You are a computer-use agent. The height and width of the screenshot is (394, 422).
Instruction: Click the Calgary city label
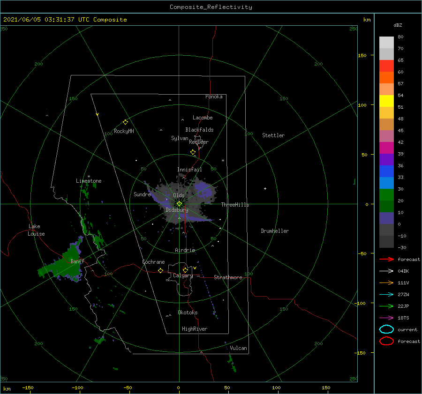(183, 275)
